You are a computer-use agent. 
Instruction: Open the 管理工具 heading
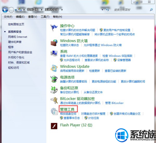tap(67, 110)
